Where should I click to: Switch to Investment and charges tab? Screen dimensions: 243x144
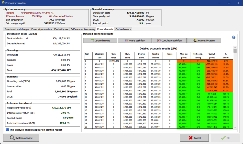[x=17, y=29]
